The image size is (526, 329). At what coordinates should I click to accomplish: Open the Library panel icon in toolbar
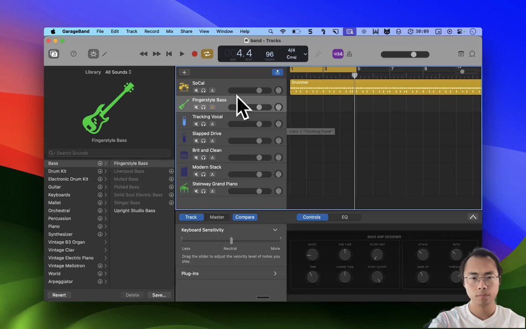pyautogui.click(x=54, y=54)
